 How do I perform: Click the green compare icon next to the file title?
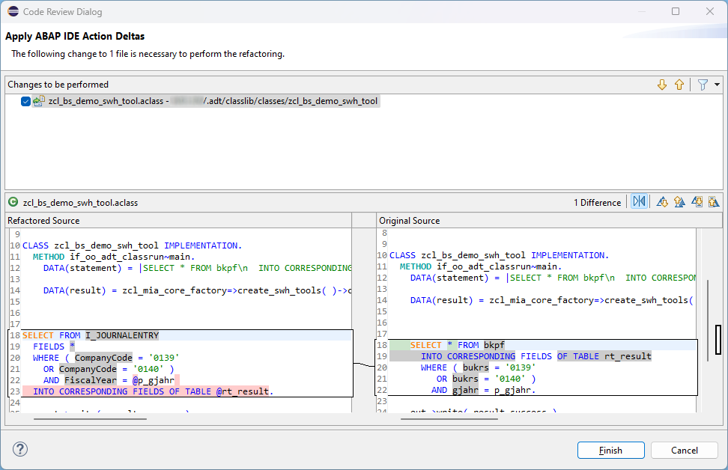13,202
